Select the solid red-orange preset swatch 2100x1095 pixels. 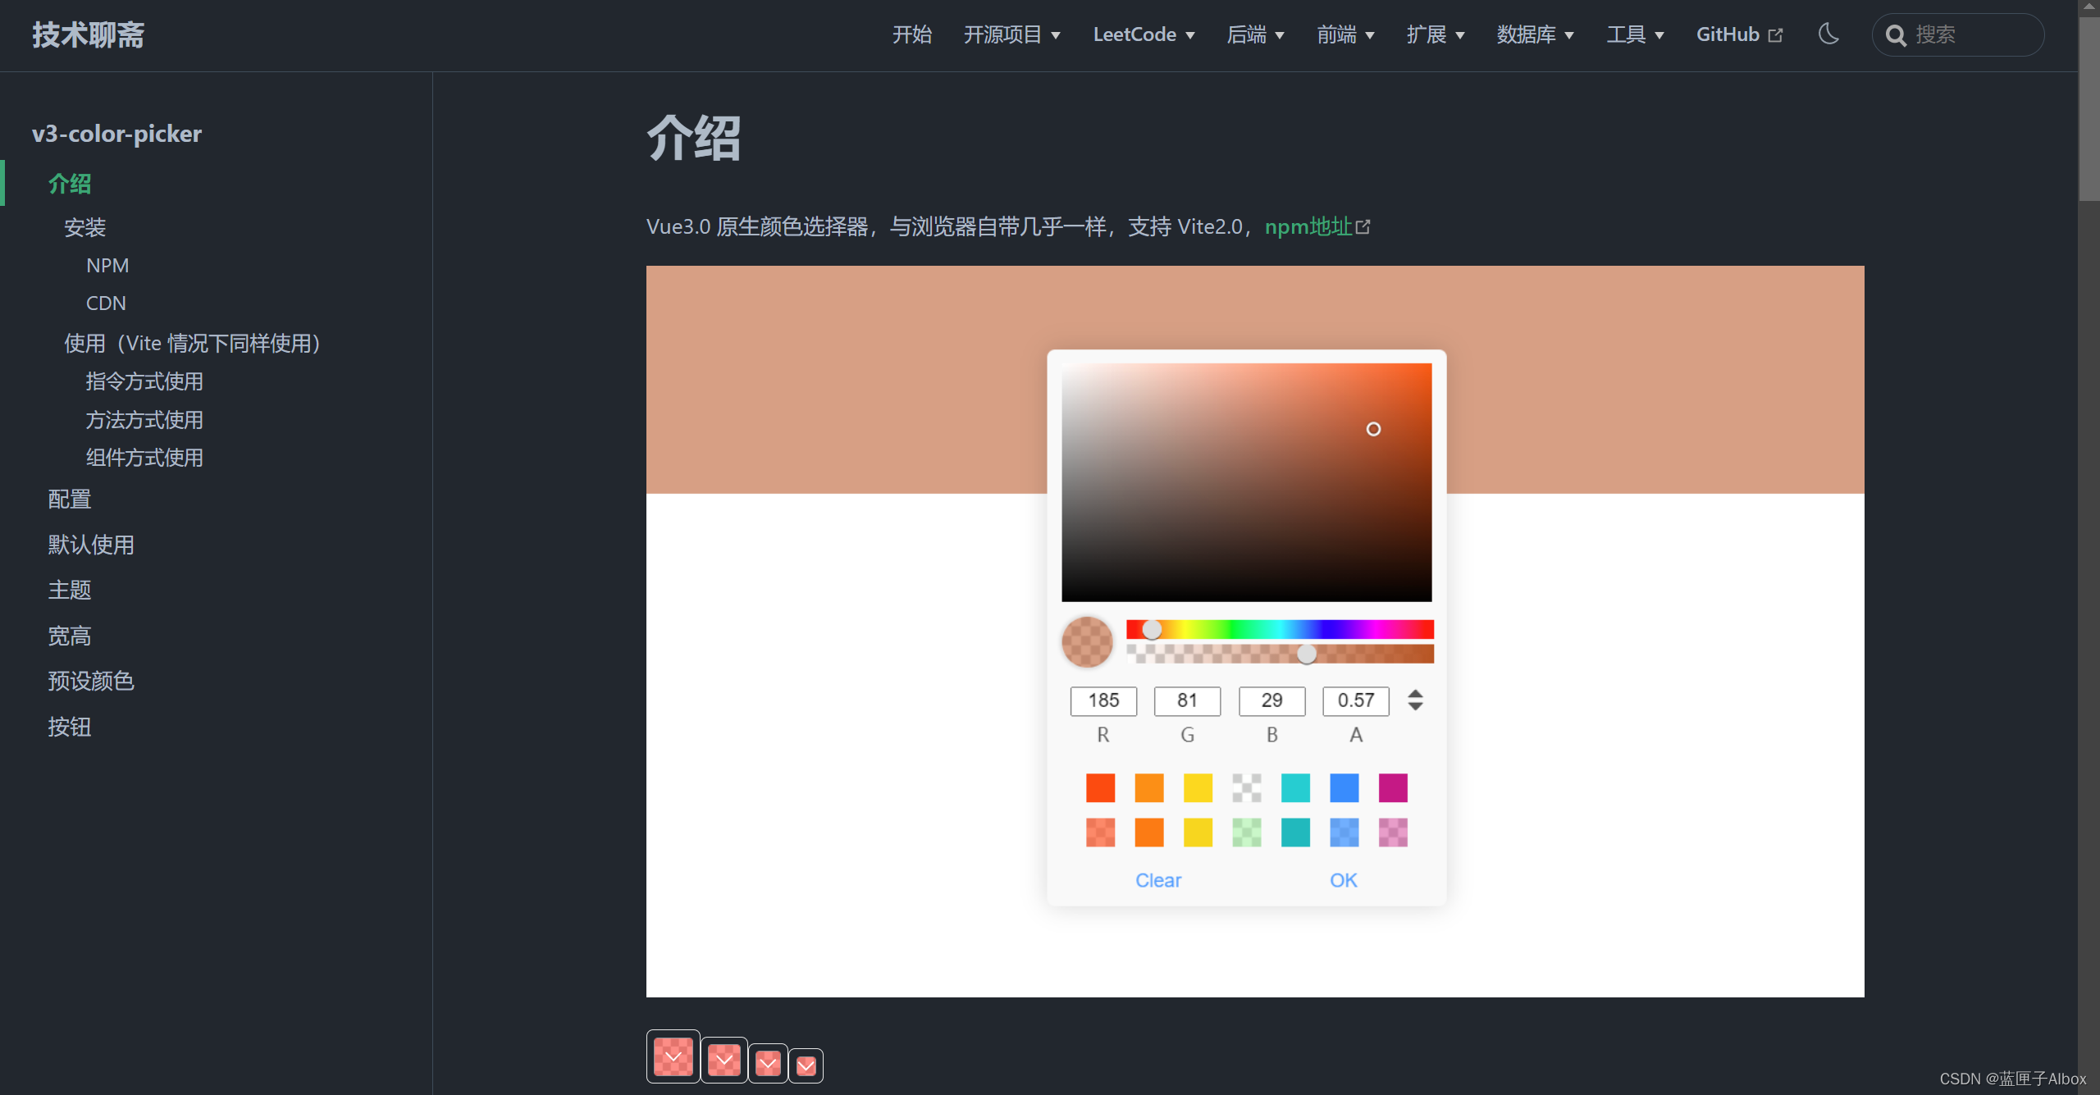(x=1100, y=787)
